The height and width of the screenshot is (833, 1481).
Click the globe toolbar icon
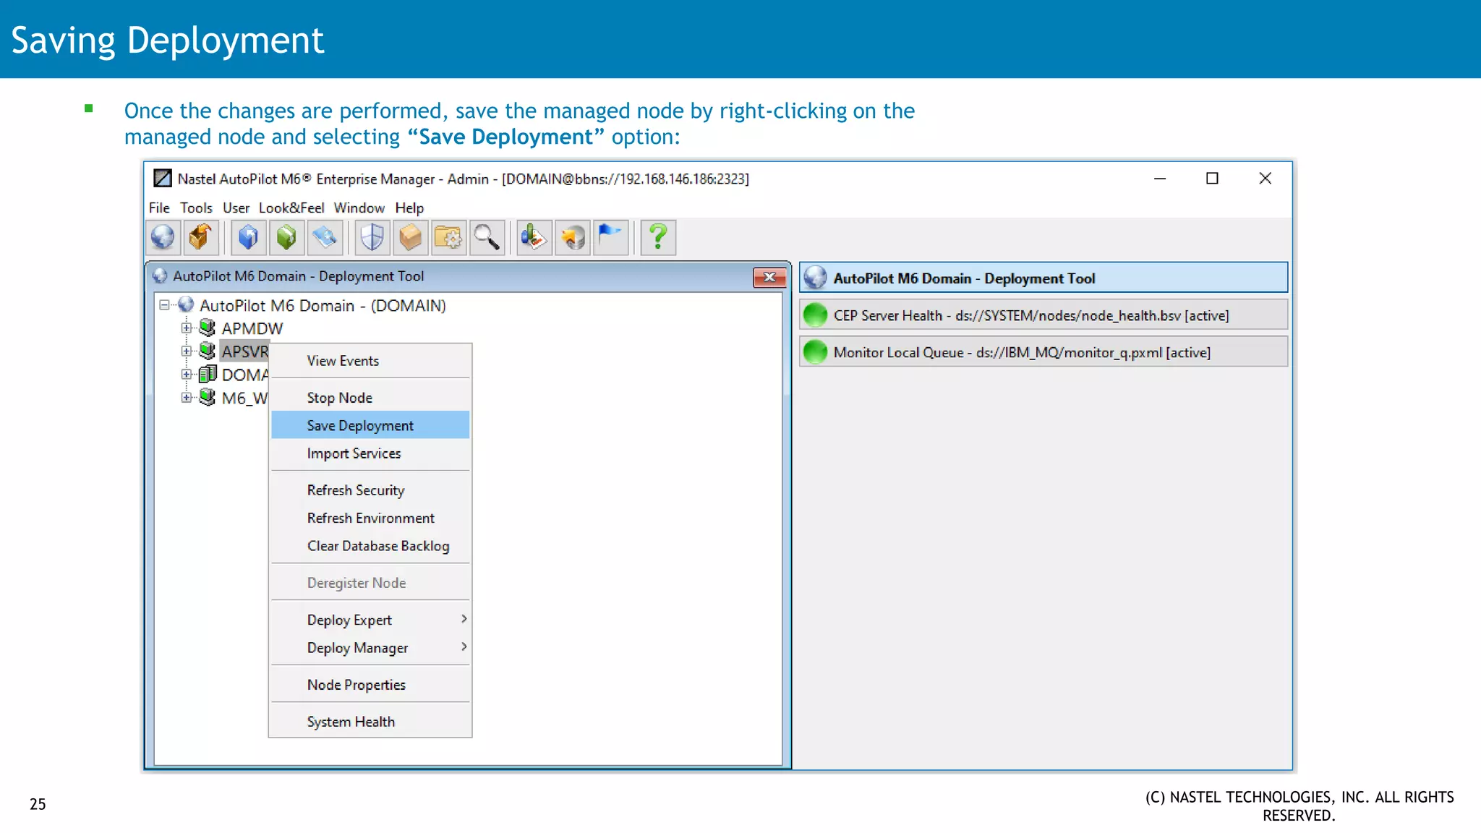point(163,237)
